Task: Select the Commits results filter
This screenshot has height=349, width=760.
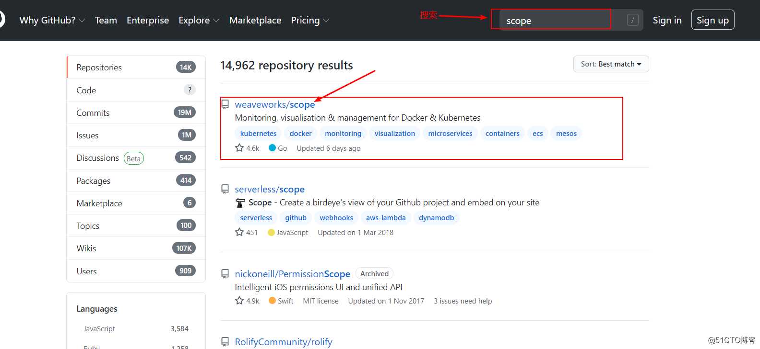Action: 136,113
